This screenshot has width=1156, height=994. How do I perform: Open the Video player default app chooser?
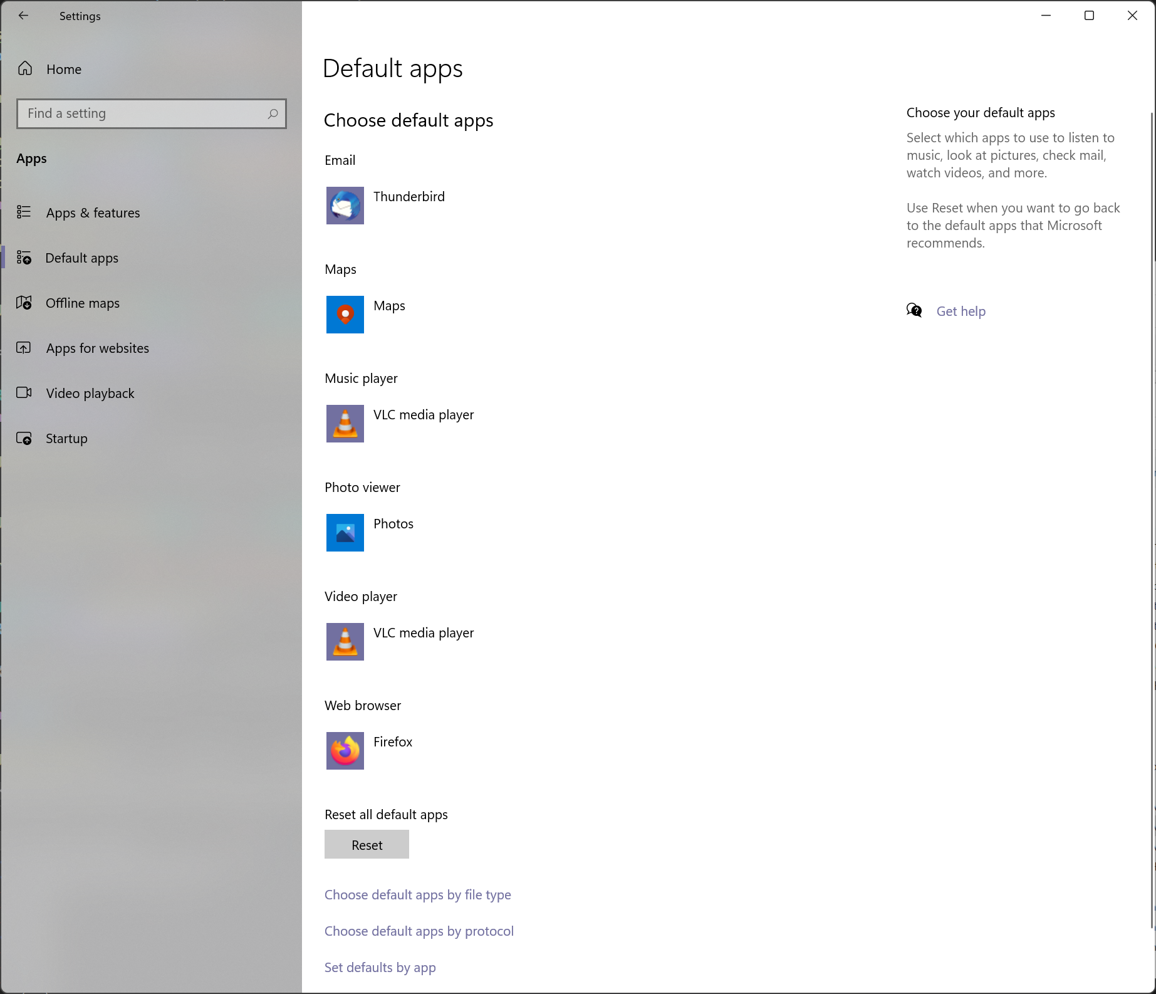click(423, 632)
